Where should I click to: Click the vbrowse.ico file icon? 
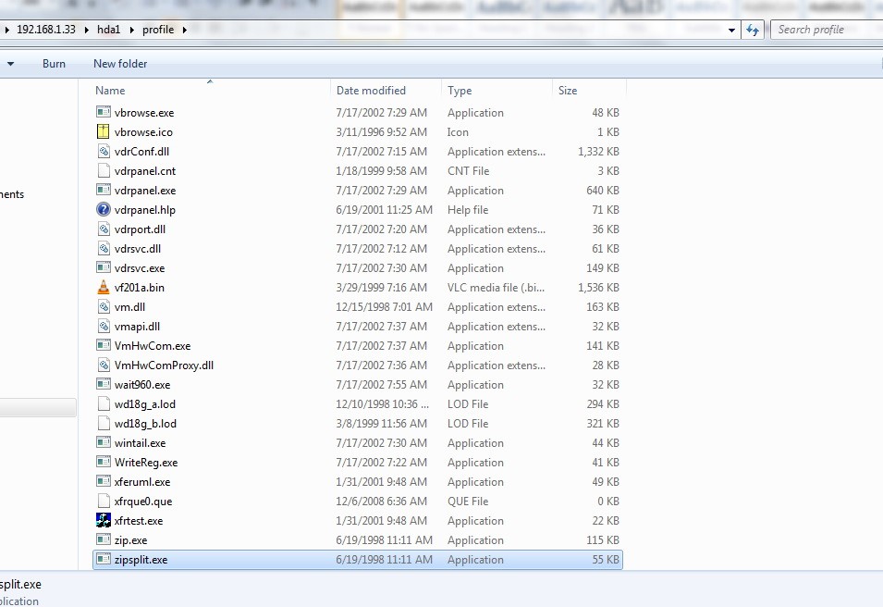click(x=103, y=132)
